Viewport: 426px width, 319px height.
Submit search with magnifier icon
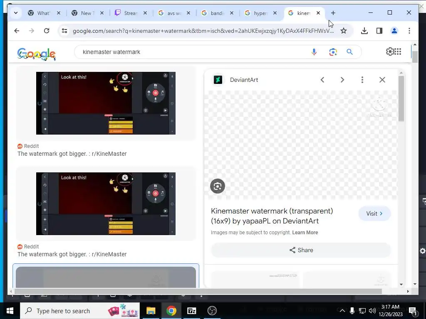pos(349,52)
